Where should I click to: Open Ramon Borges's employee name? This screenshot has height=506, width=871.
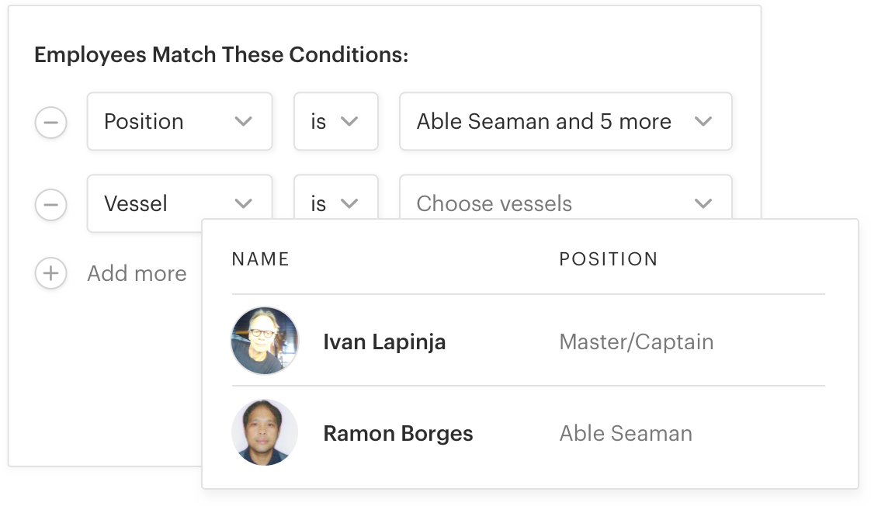[x=397, y=434]
